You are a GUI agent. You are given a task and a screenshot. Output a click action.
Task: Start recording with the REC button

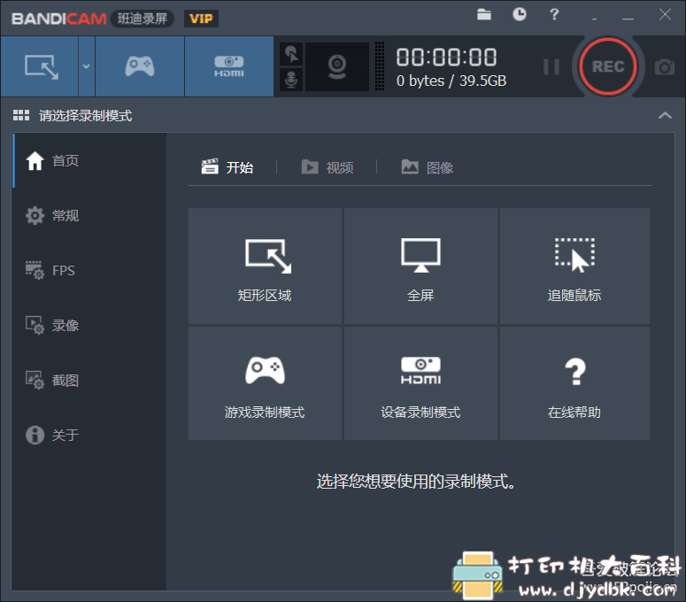coord(608,66)
